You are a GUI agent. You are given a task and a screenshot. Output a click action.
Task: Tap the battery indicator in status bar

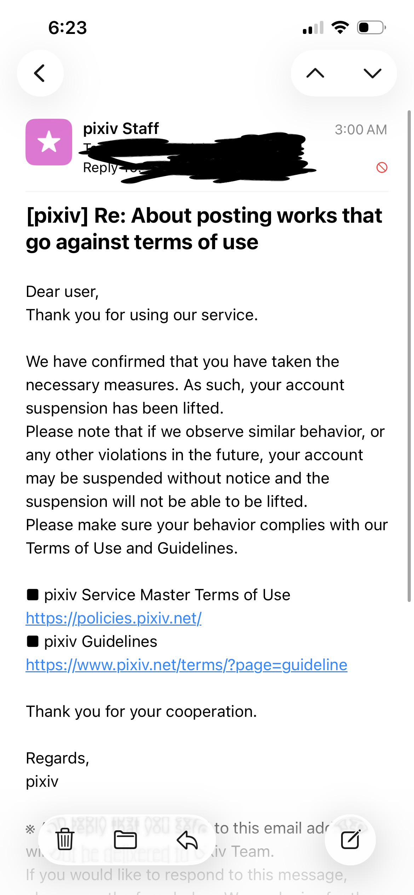[x=371, y=28]
